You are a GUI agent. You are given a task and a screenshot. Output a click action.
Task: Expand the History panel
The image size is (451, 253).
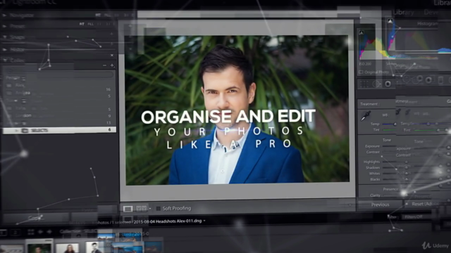(5, 49)
